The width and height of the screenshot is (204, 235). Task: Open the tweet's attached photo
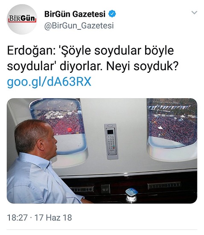(102, 151)
